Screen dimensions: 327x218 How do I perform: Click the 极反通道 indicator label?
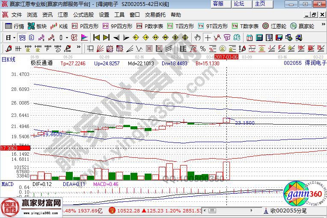coord(42,63)
